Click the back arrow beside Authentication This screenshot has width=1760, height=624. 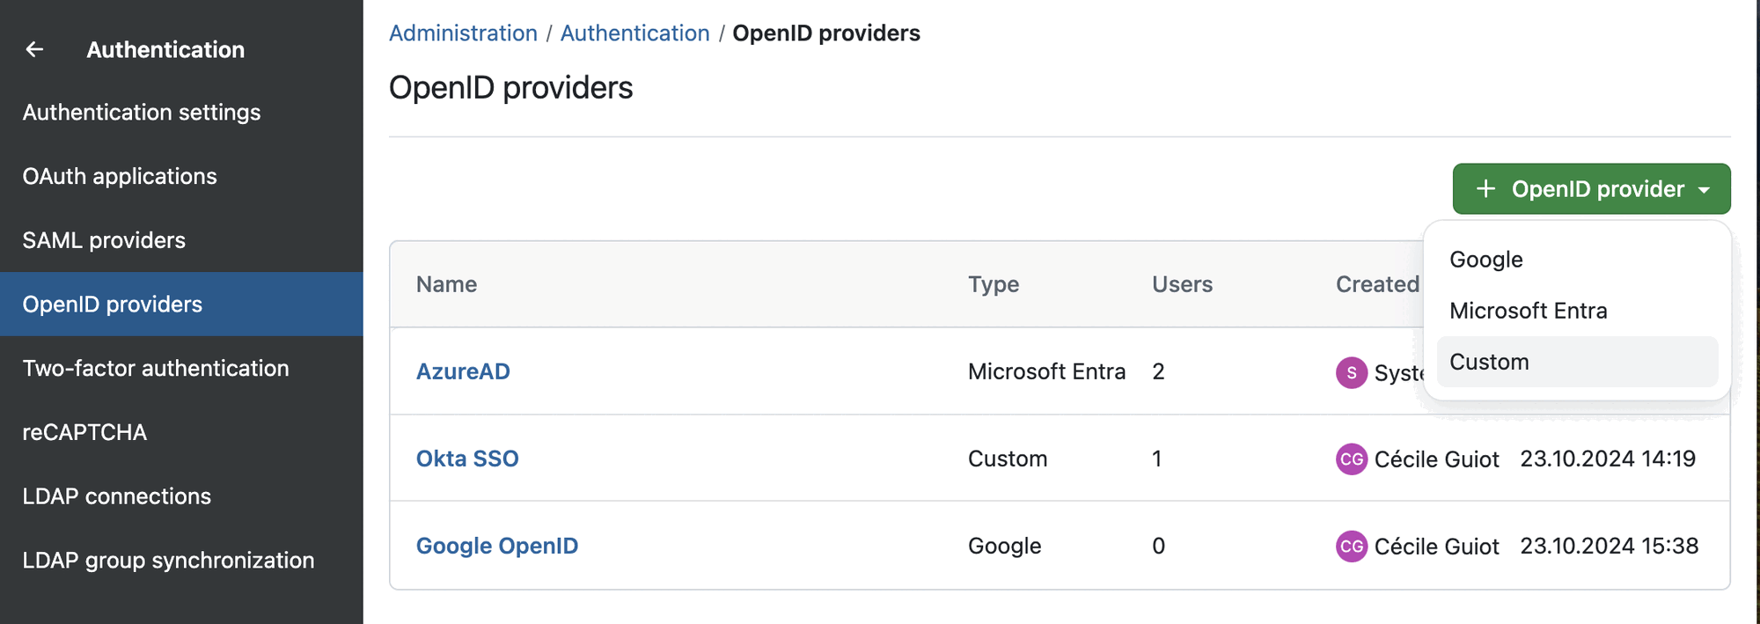pyautogui.click(x=34, y=50)
